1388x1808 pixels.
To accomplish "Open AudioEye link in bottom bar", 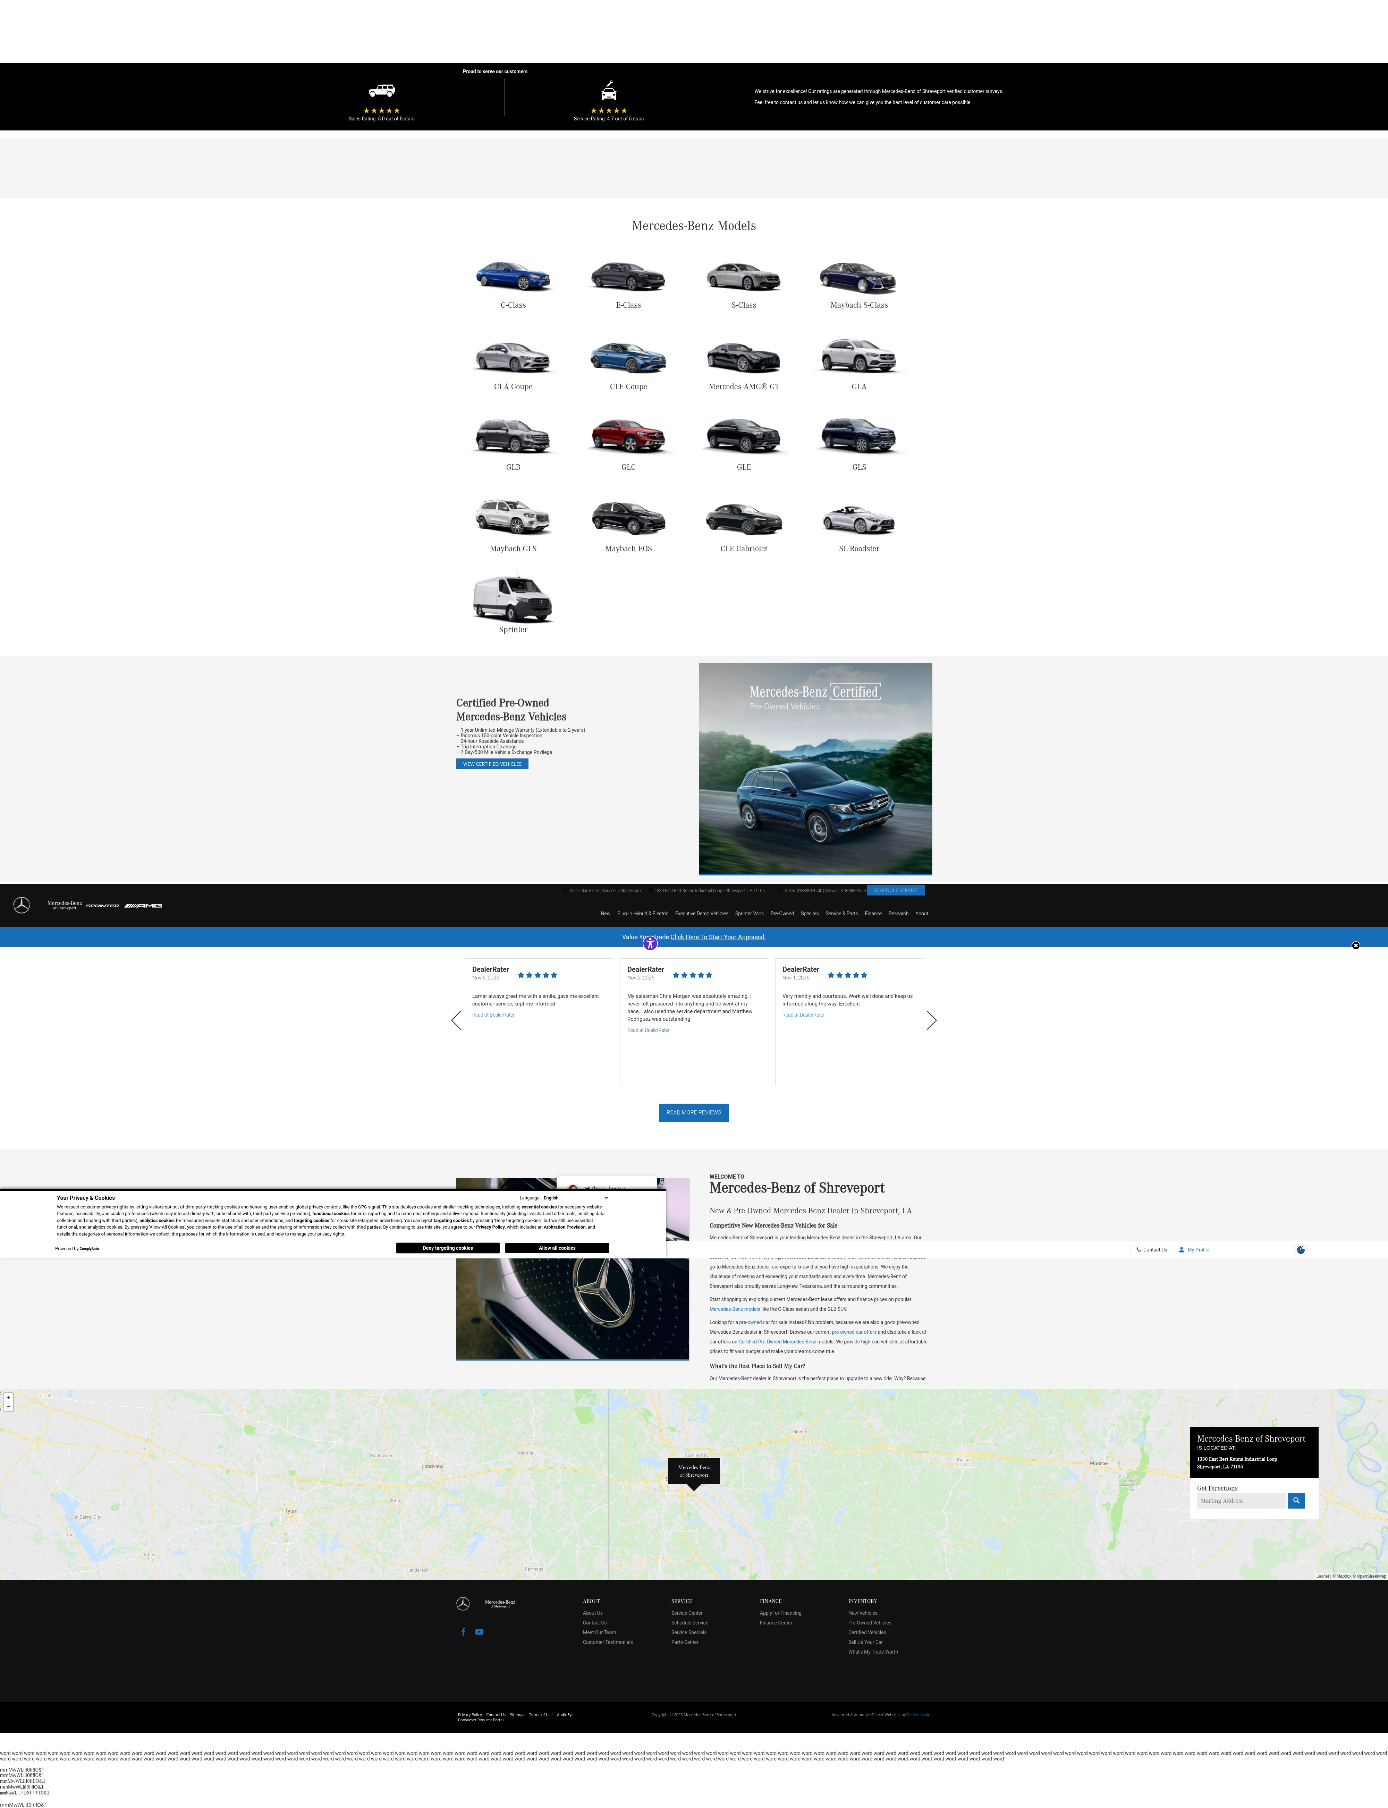I will point(565,1715).
